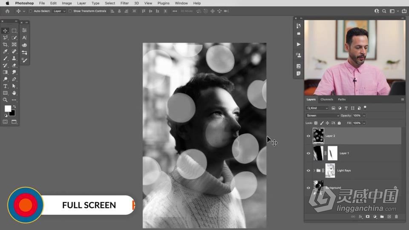Click the Play actions panel icon
409x230 pixels.
click(x=299, y=44)
